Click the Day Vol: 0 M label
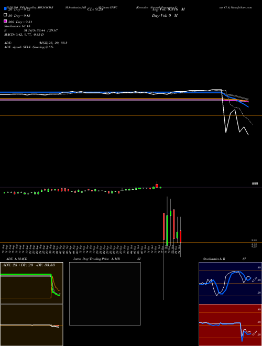This screenshot has height=346, width=262. coord(165,15)
